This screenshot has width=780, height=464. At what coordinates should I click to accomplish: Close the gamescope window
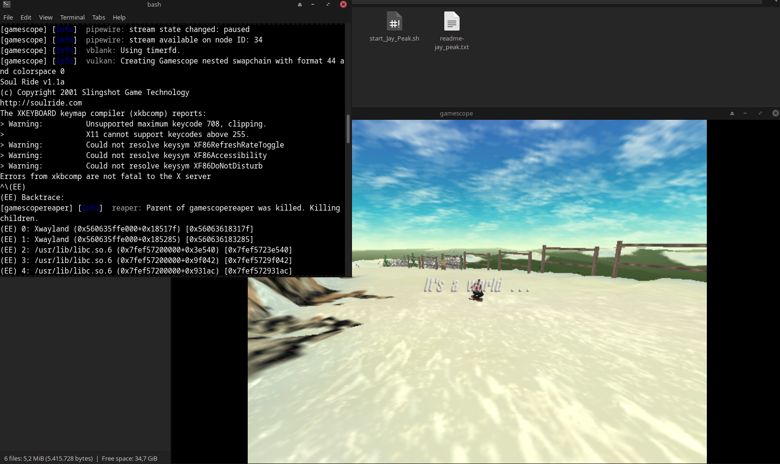point(776,113)
